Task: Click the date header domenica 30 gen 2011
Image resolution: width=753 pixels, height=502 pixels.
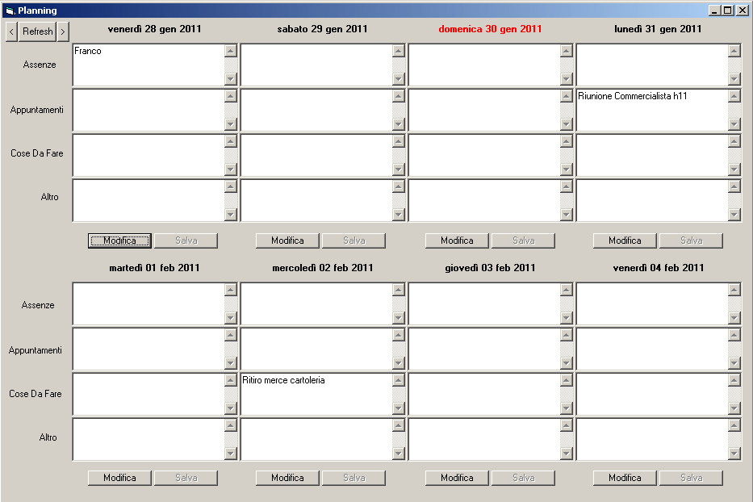Action: coord(490,29)
